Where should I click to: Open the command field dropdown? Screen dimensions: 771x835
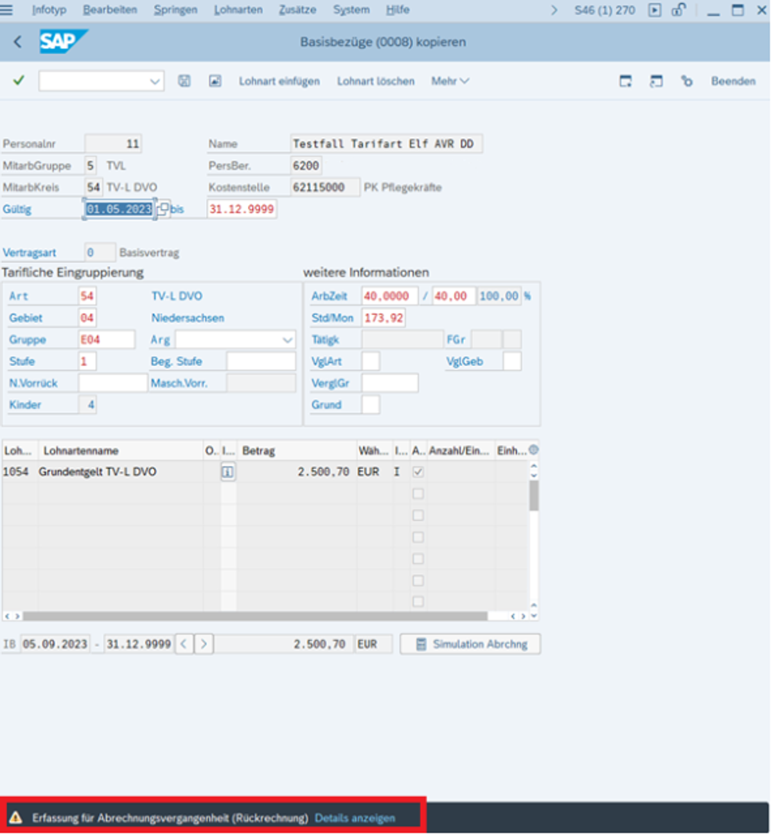point(154,81)
